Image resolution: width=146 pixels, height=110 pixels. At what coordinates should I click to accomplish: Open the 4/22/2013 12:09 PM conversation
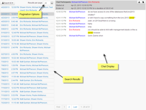27,9
